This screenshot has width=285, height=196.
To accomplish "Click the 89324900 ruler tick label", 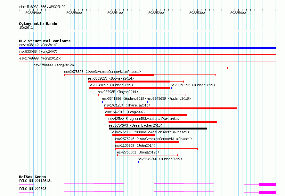I will pyautogui.click(x=33, y=13).
